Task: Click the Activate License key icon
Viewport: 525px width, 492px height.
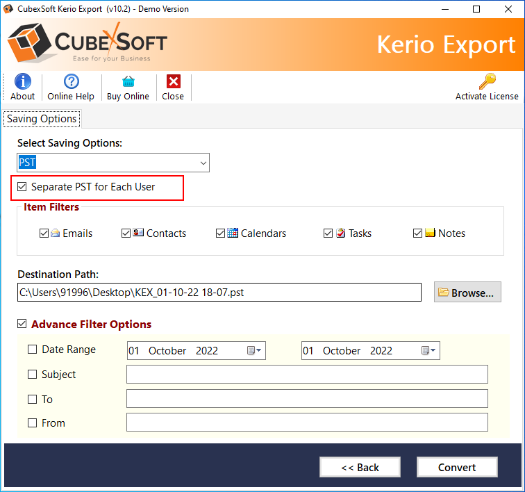Action: pos(487,81)
